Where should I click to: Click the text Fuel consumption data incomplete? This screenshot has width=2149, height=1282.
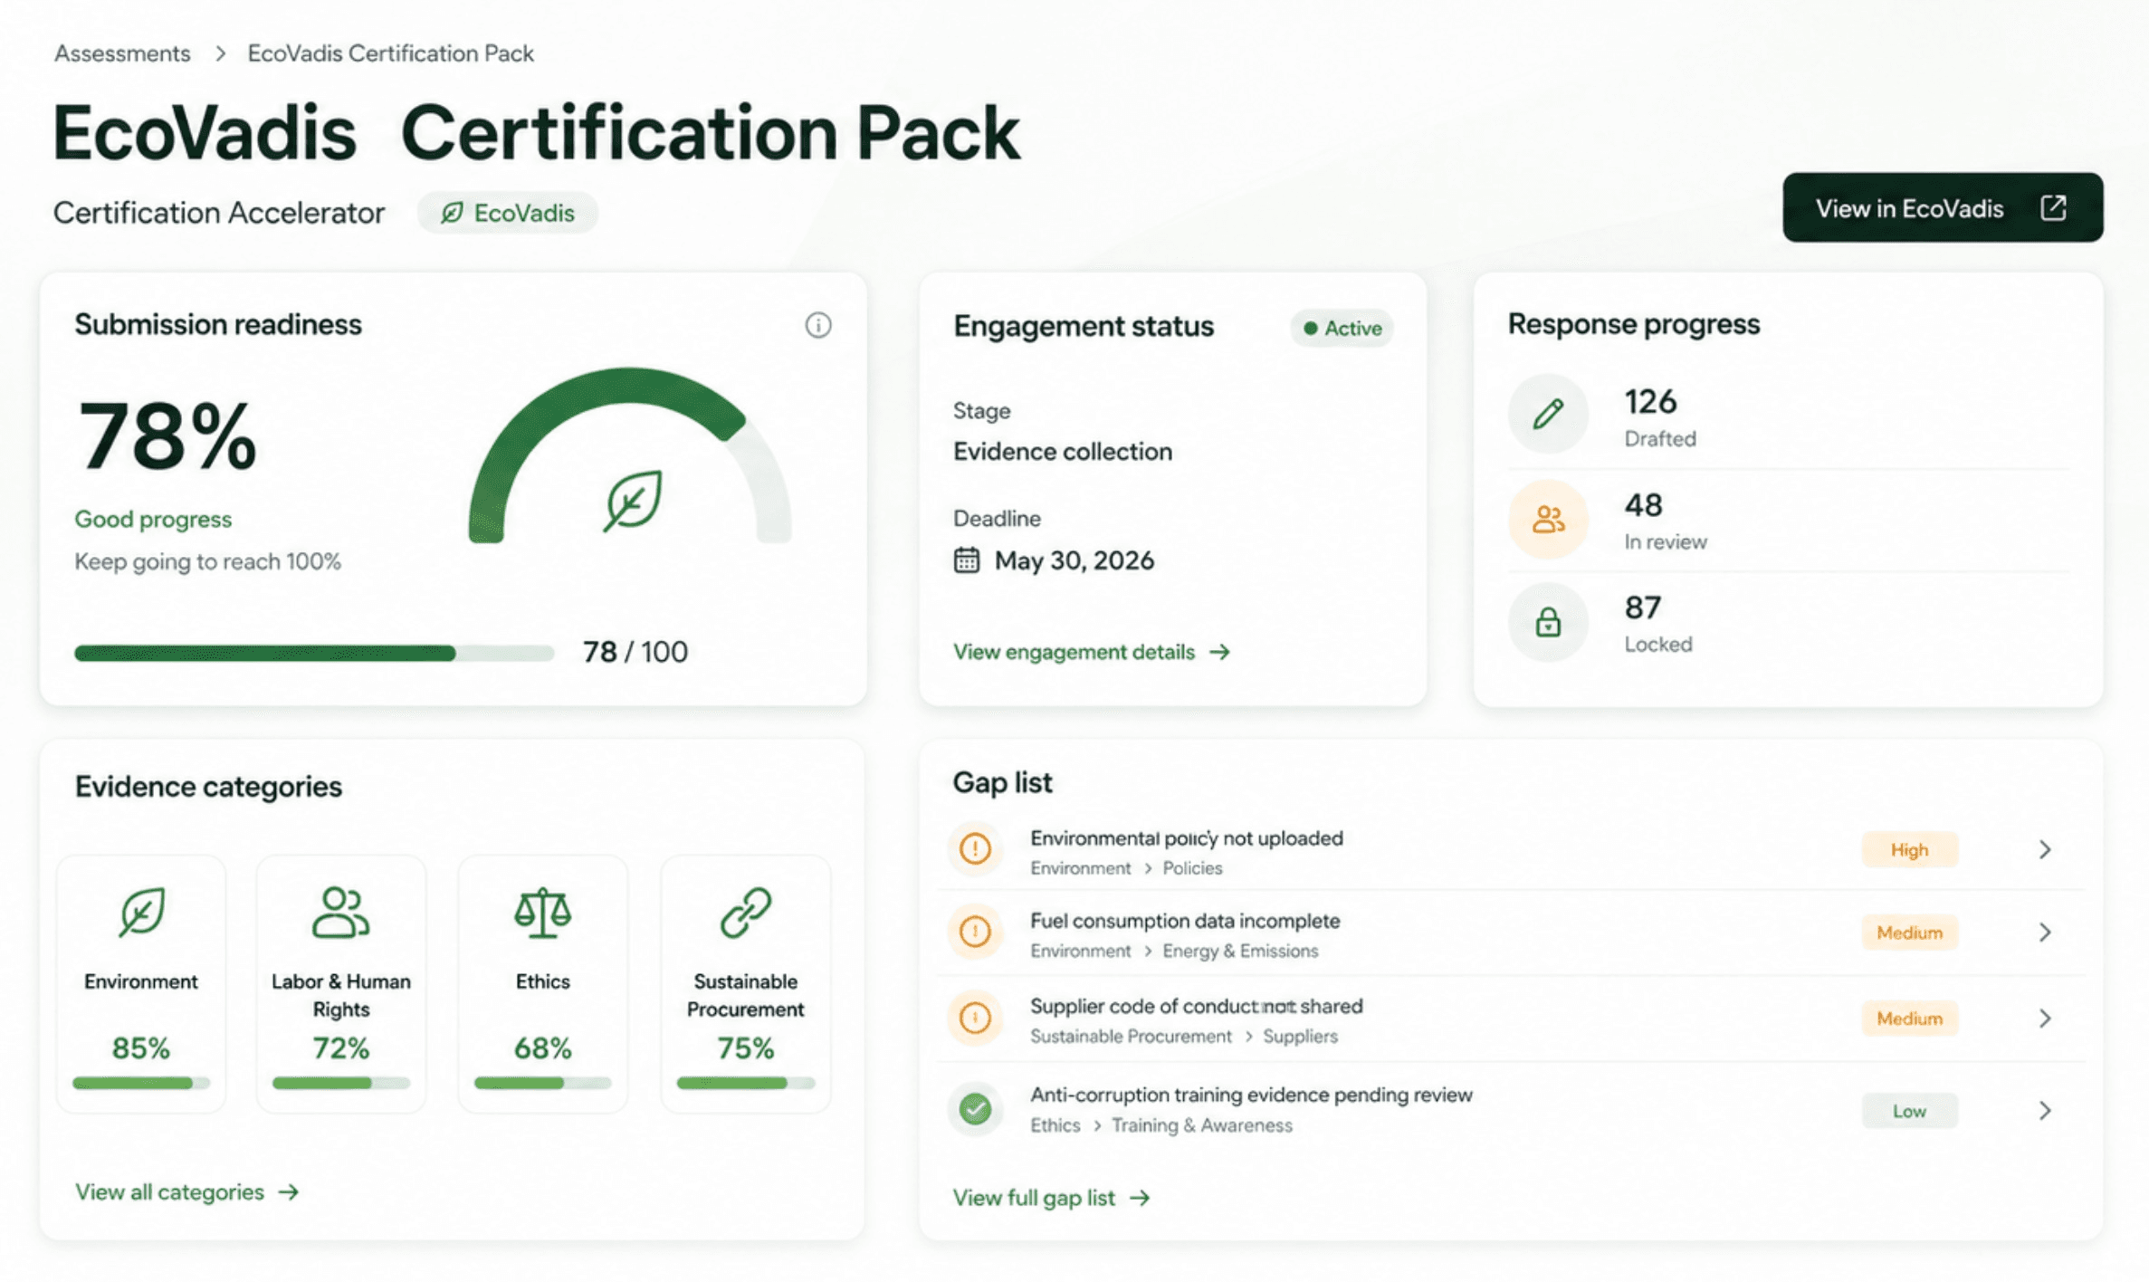pyautogui.click(x=1185, y=921)
